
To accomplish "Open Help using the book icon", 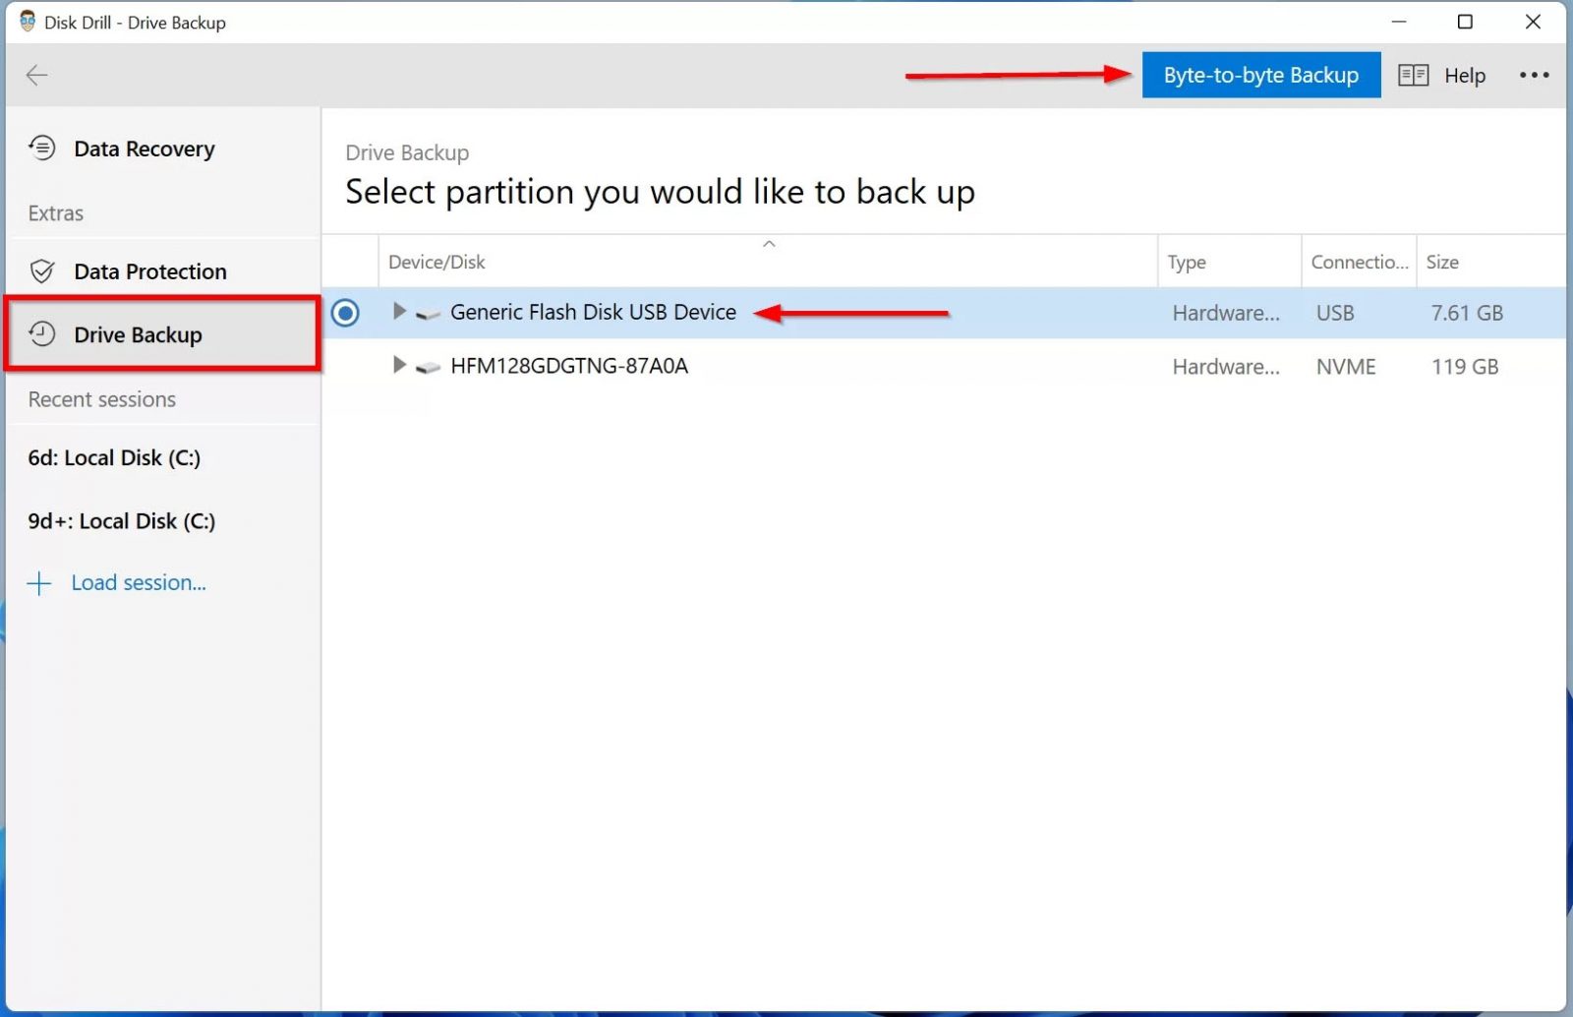I will pos(1413,75).
